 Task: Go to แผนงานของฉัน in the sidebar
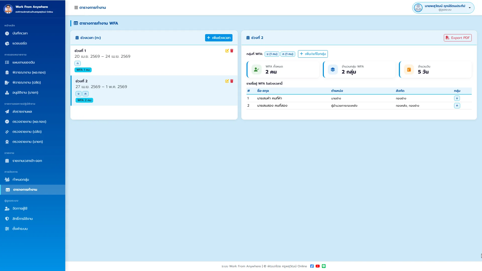33,62
